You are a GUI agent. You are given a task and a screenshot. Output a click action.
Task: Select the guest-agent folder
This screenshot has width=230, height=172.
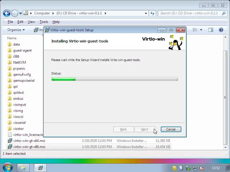(x=22, y=50)
